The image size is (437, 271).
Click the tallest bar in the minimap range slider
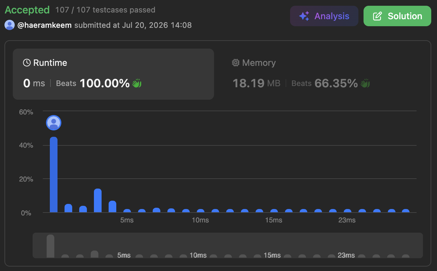click(x=50, y=246)
